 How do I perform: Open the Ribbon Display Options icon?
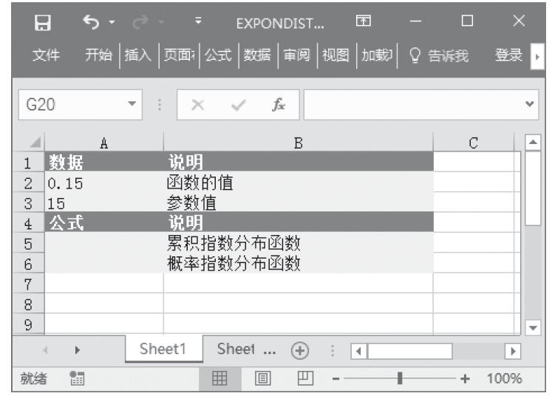coord(363,22)
